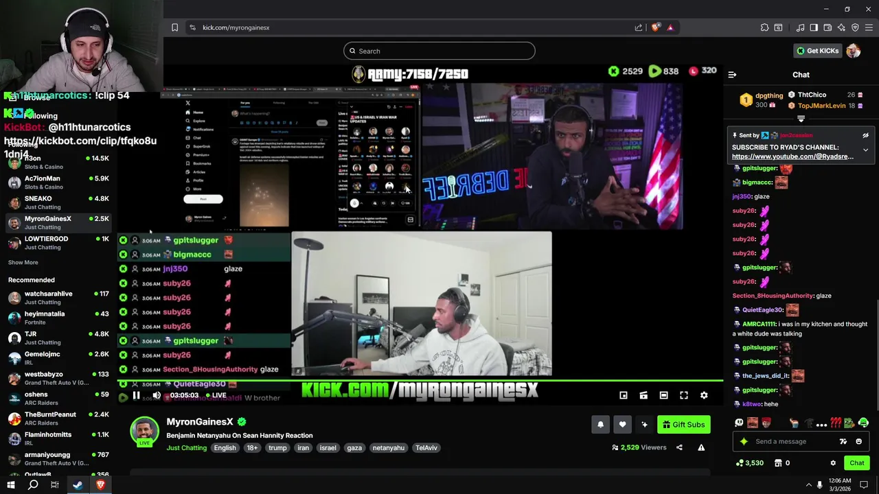
Task: Open the Brave wallet icon
Action: pos(827,27)
